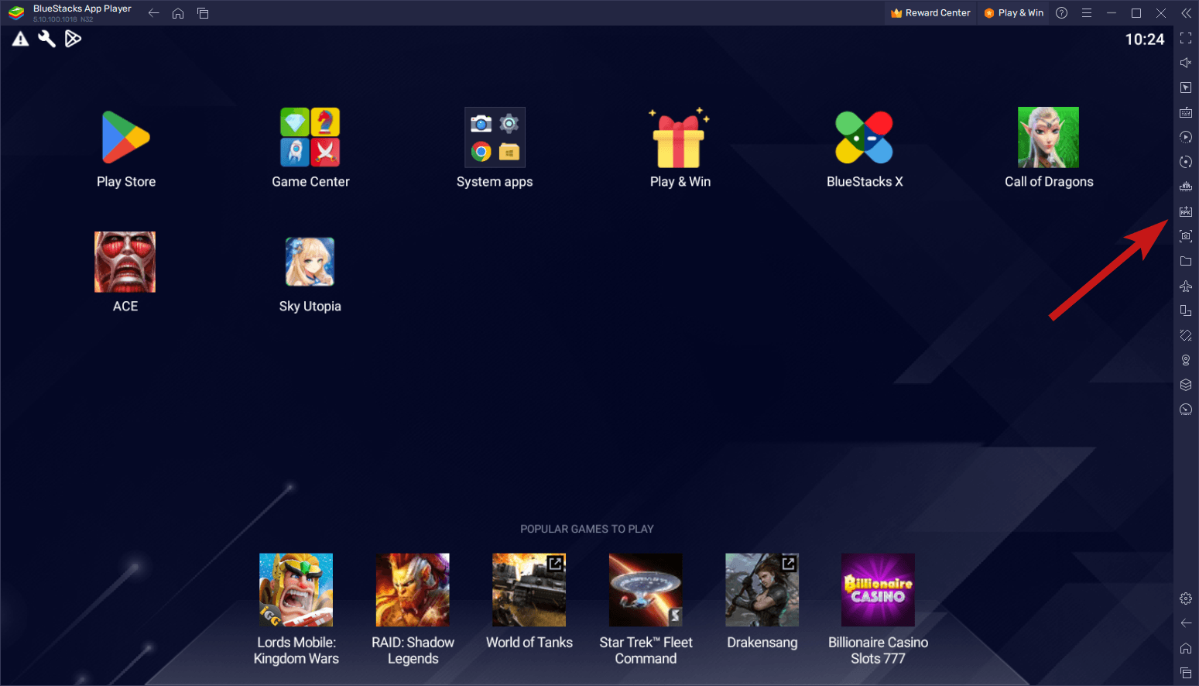This screenshot has height=686, width=1199.
Task: Open BlueStacks settings gear
Action: pos(1186,598)
